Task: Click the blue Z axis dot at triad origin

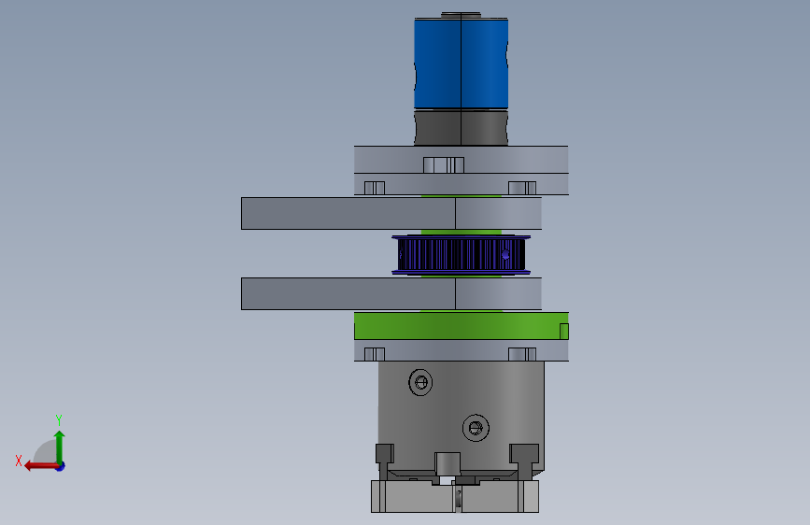Action: point(61,466)
